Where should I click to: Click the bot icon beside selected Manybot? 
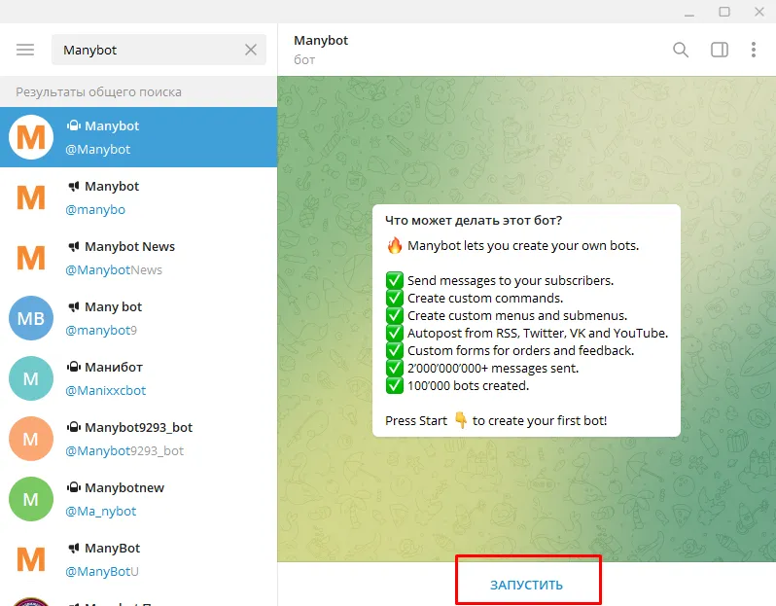click(x=74, y=125)
